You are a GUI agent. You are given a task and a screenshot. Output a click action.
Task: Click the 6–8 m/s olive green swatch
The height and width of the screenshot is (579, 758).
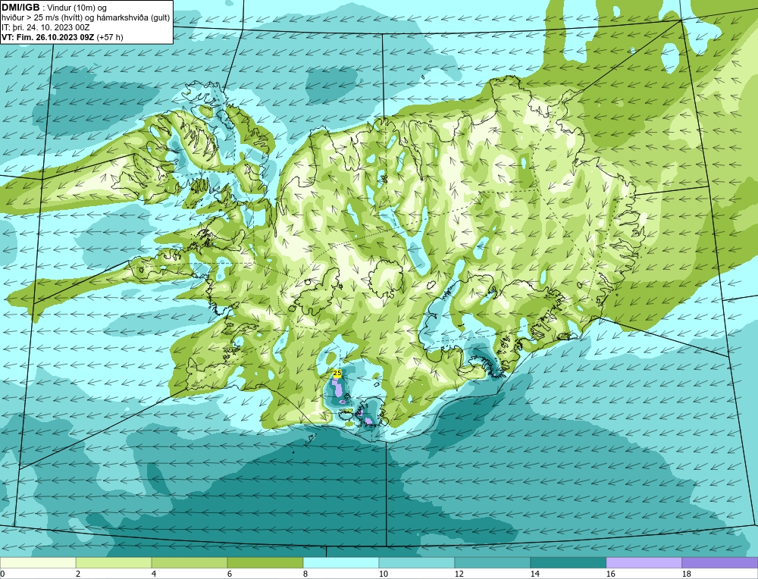(265, 563)
